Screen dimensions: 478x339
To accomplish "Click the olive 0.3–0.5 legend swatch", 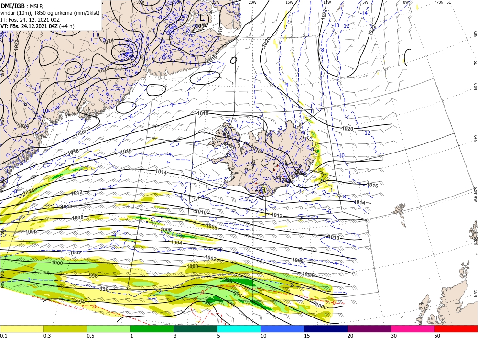I will click(x=65, y=328).
